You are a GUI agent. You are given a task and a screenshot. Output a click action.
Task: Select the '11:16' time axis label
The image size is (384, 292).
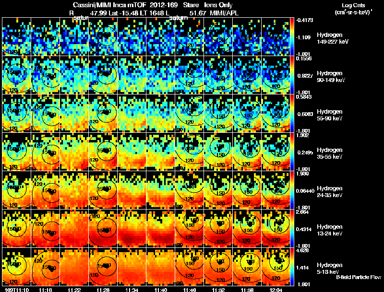46,290
